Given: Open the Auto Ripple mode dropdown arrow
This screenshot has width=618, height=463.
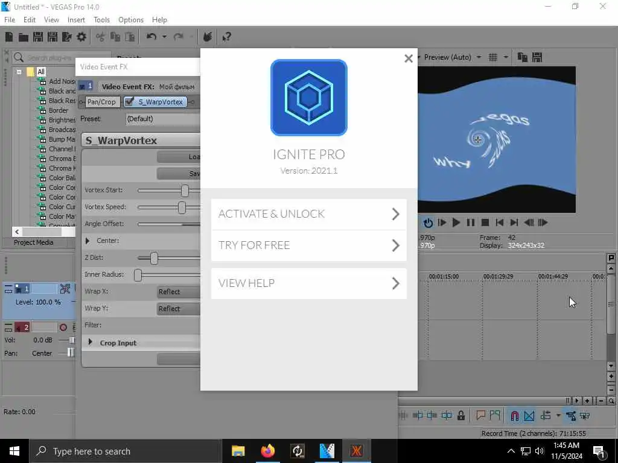Looking at the screenshot, I should point(558,415).
